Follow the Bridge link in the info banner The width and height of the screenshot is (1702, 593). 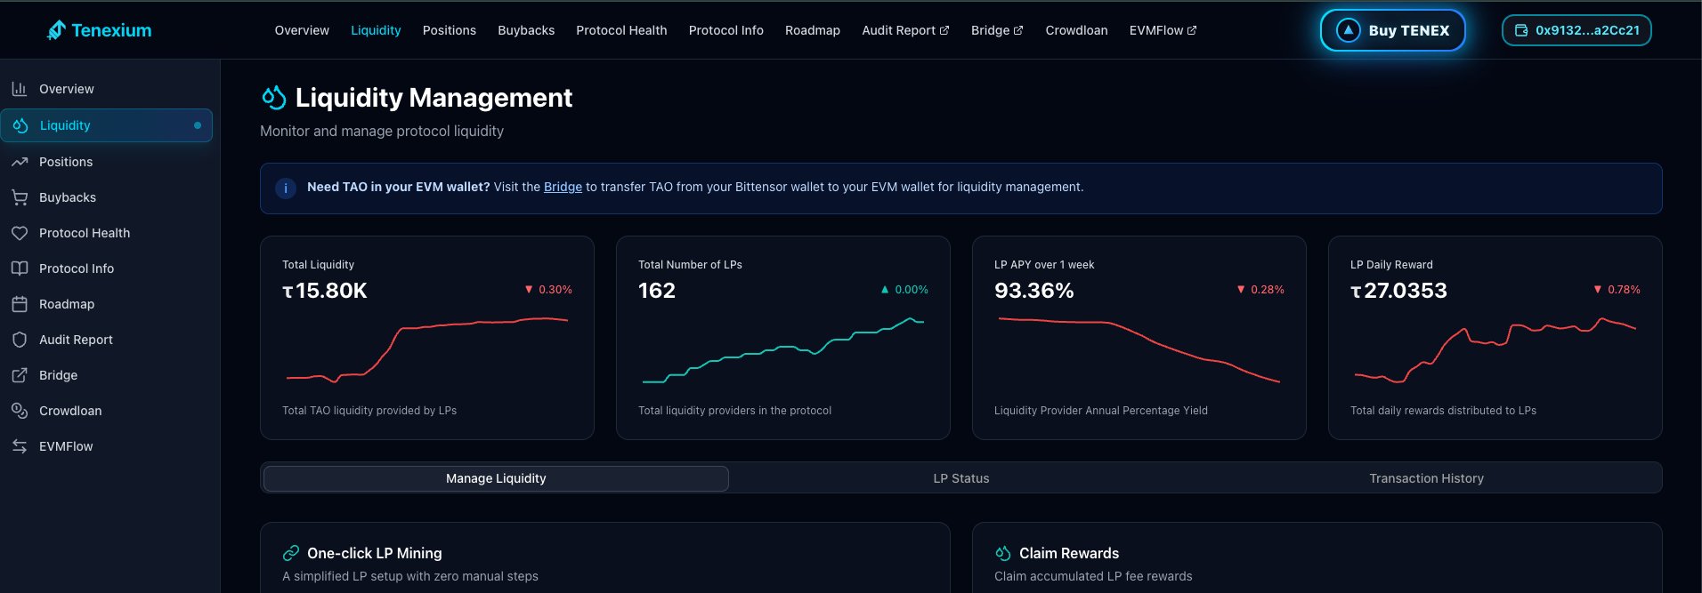[x=563, y=187]
